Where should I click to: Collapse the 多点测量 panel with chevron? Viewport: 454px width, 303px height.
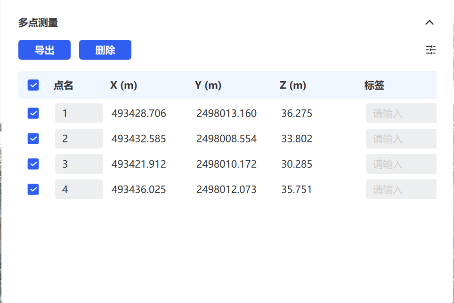430,23
